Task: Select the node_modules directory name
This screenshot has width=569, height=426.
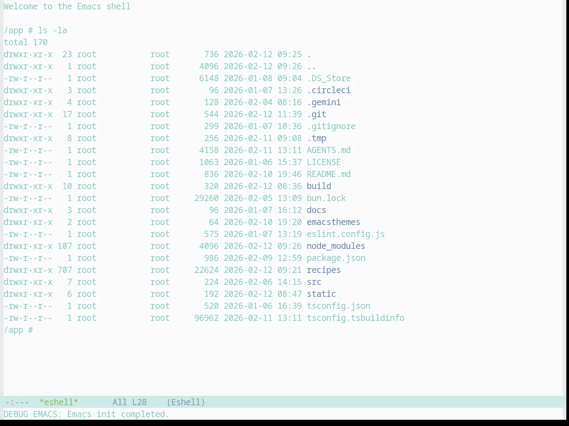Action: point(336,246)
